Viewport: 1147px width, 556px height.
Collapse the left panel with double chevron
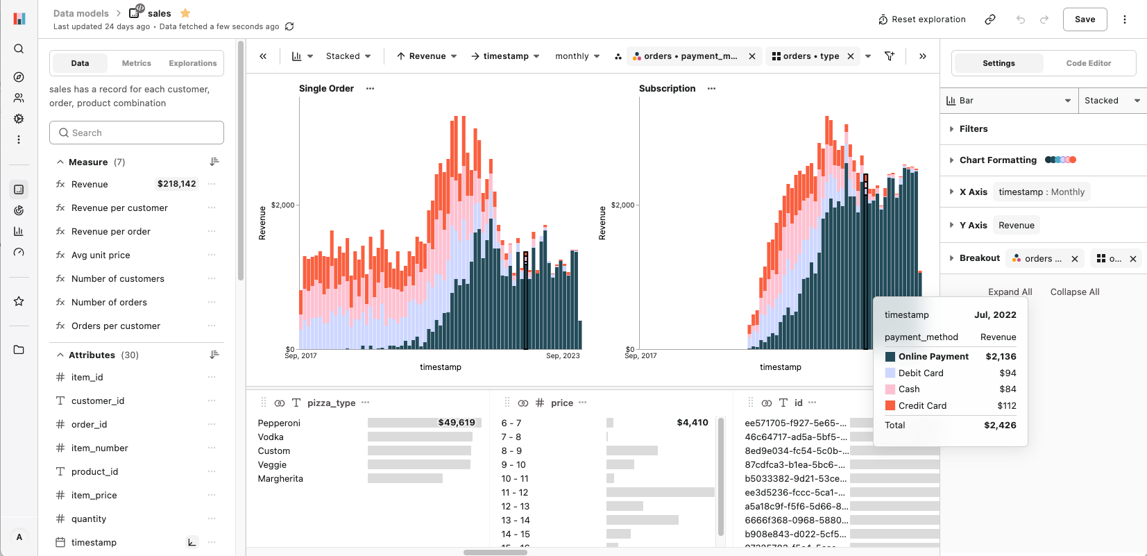coord(263,56)
